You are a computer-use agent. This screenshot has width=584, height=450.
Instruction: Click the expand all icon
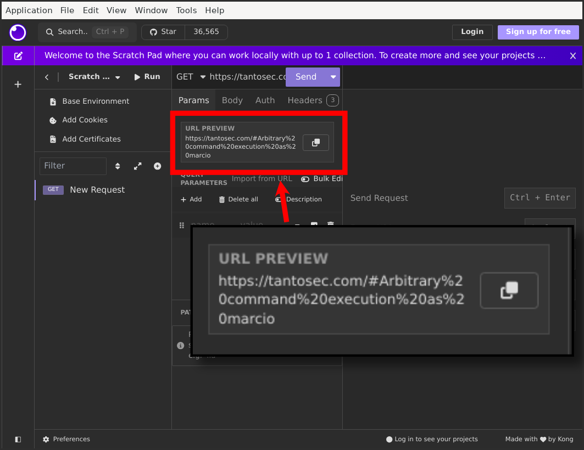click(138, 166)
